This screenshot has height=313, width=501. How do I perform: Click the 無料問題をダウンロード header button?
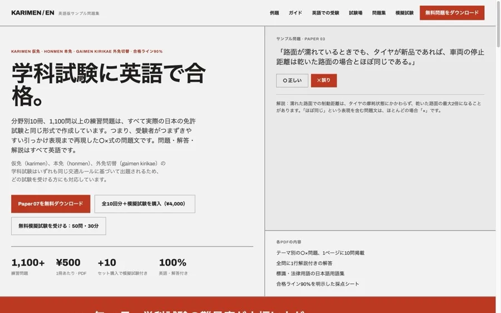452,13
